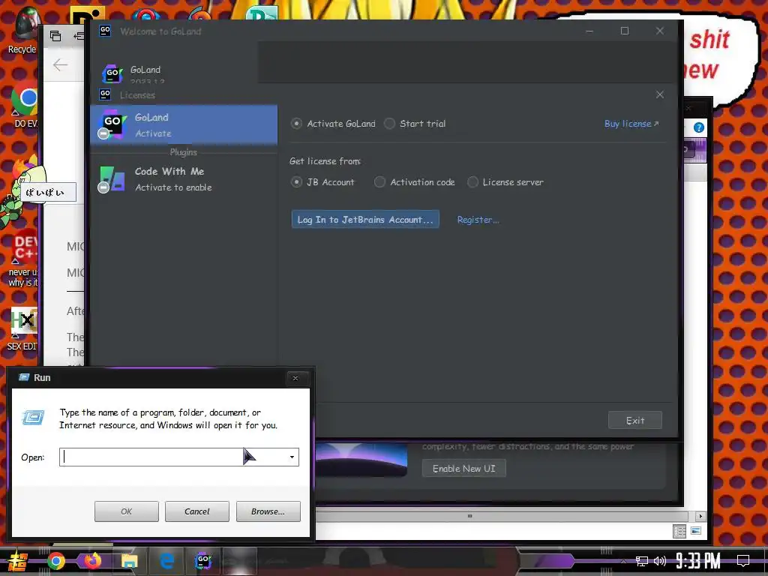
Task: Click Cancel in Run dialog
Action: coord(197,511)
